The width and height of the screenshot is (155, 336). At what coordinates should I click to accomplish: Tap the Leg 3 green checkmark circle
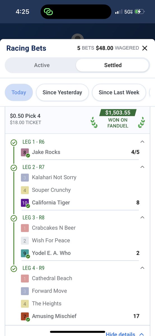[x=14, y=218]
